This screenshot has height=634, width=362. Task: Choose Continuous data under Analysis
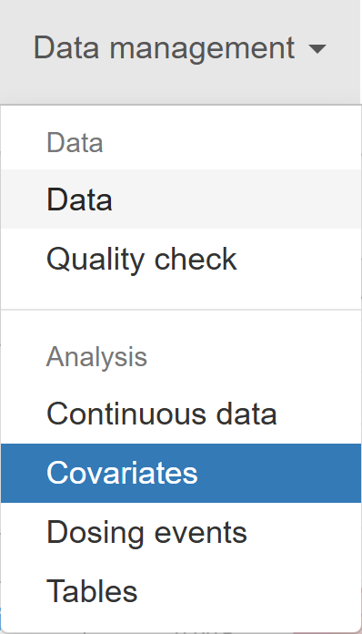(181, 414)
